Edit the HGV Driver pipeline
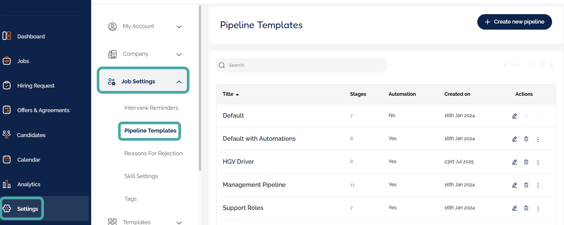This screenshot has height=225, width=564. 514,162
